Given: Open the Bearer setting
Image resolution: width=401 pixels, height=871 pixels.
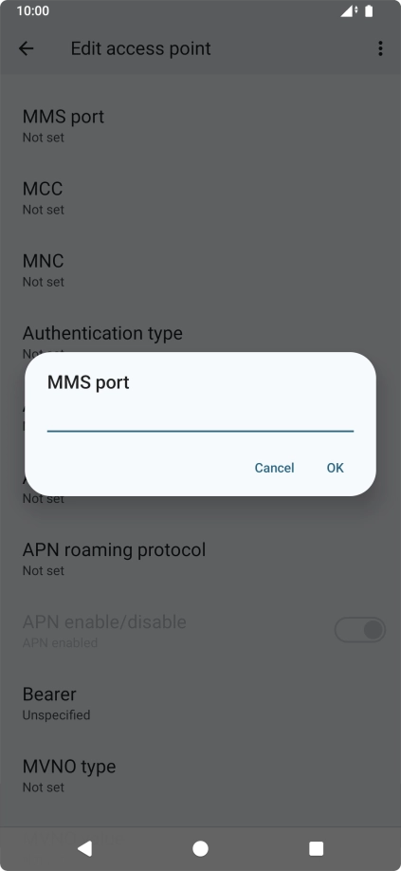Looking at the screenshot, I should (200, 702).
